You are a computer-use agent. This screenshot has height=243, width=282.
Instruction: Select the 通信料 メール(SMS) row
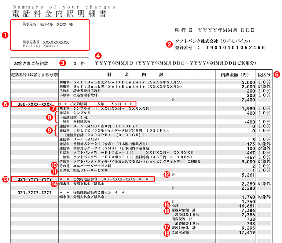pyautogui.click(x=79, y=139)
